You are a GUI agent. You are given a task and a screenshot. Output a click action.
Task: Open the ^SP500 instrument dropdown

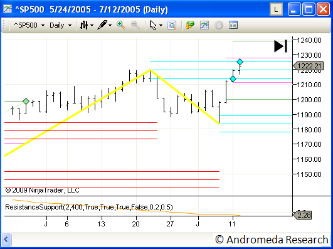pyautogui.click(x=29, y=25)
